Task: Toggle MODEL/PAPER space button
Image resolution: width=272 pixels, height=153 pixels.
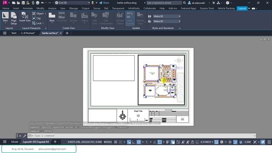Action: point(108,142)
